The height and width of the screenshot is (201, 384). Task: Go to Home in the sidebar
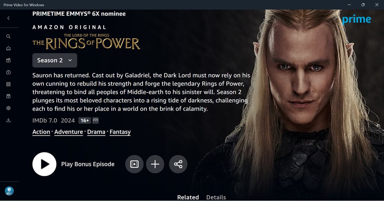click(x=8, y=48)
